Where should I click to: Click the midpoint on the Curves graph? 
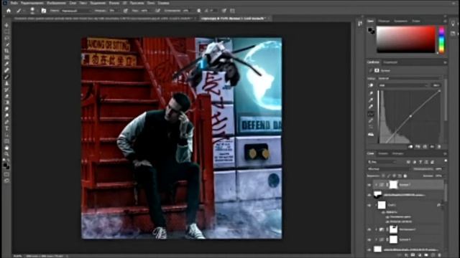tap(410, 116)
